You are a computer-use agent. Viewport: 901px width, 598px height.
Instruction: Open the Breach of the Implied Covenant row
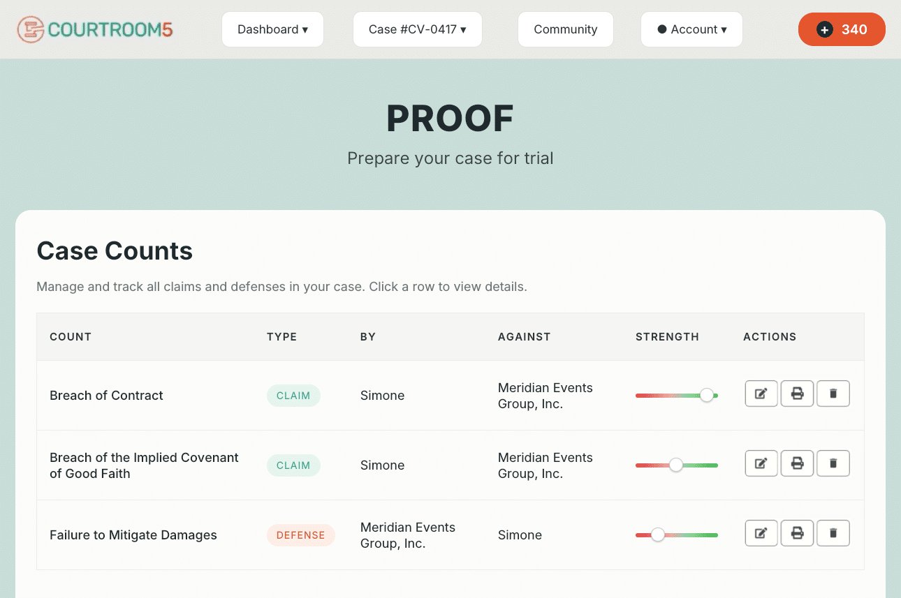(x=450, y=465)
